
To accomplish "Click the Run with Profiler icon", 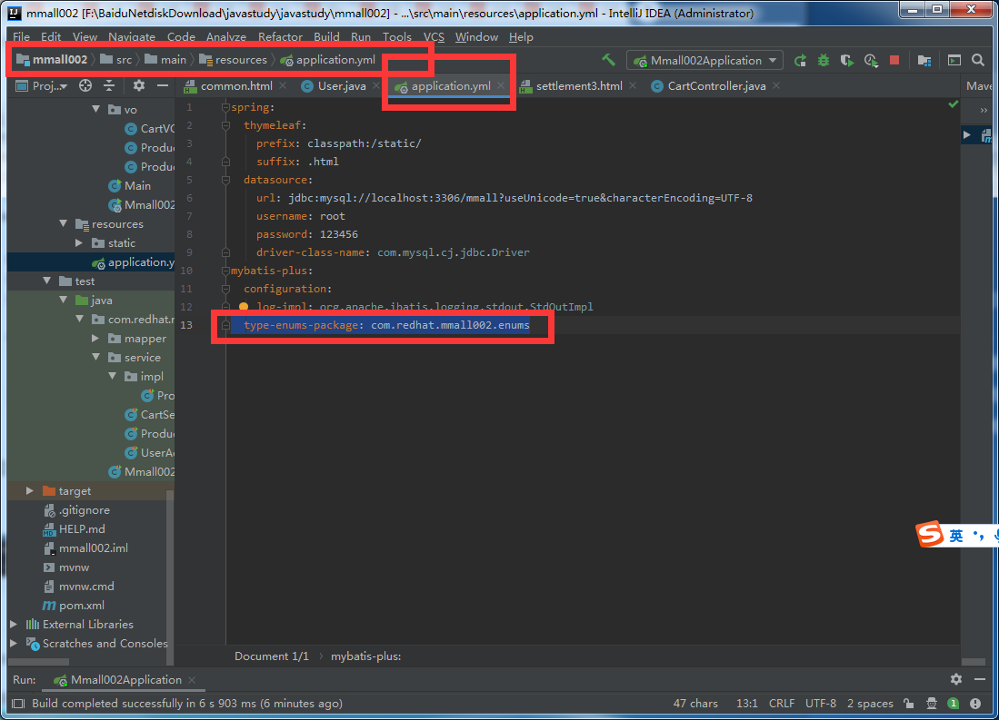I will 871,61.
